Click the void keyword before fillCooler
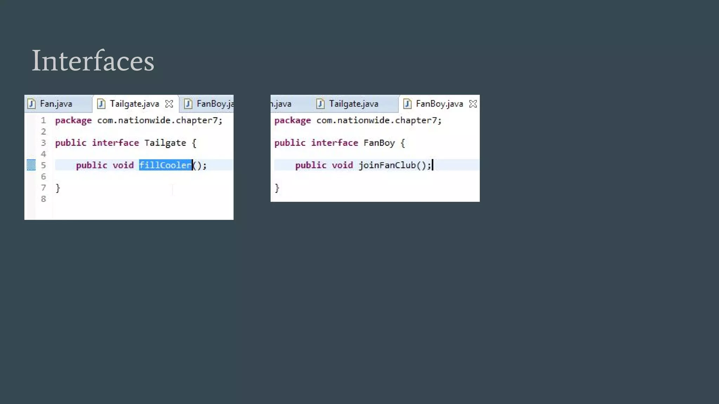Viewport: 719px width, 404px height. (123, 165)
